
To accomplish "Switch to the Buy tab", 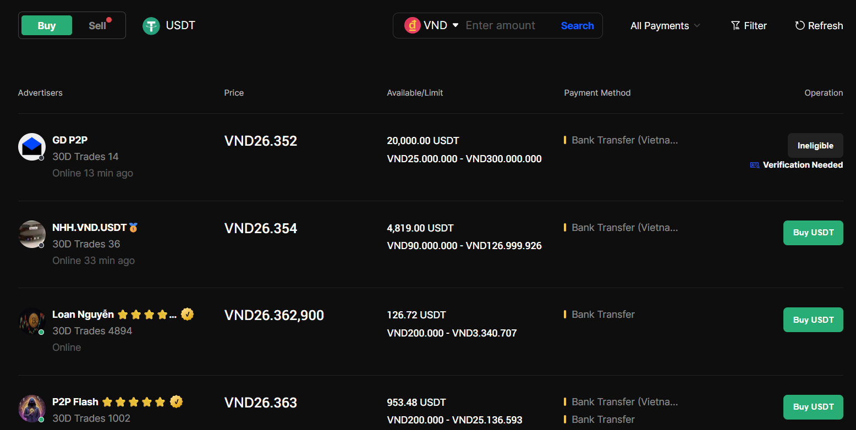I will click(x=47, y=25).
